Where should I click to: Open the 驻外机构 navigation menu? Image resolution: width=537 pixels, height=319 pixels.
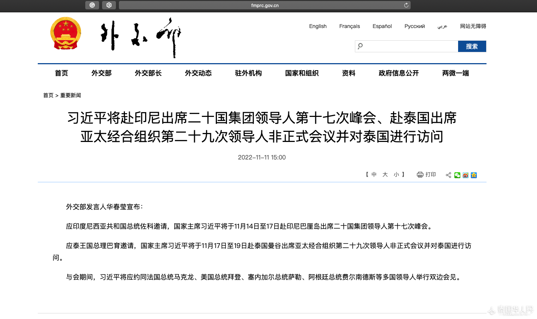[248, 73]
